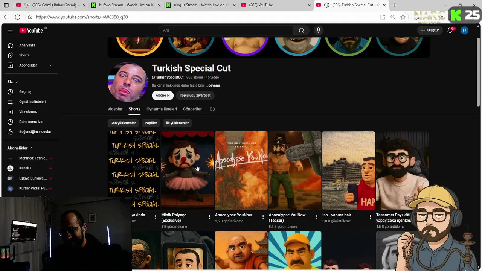Open more options for iso - vapura bak
The height and width of the screenshot is (271, 482).
tap(370, 217)
